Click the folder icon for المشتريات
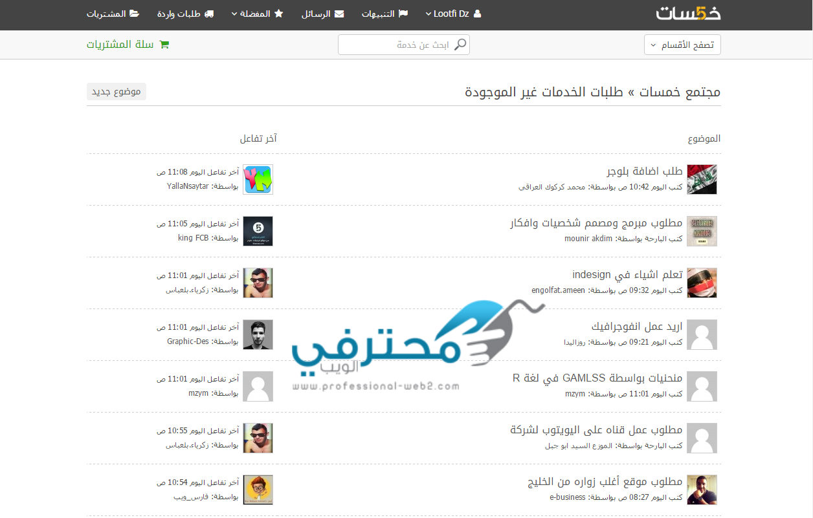The height and width of the screenshot is (518, 813). click(134, 14)
